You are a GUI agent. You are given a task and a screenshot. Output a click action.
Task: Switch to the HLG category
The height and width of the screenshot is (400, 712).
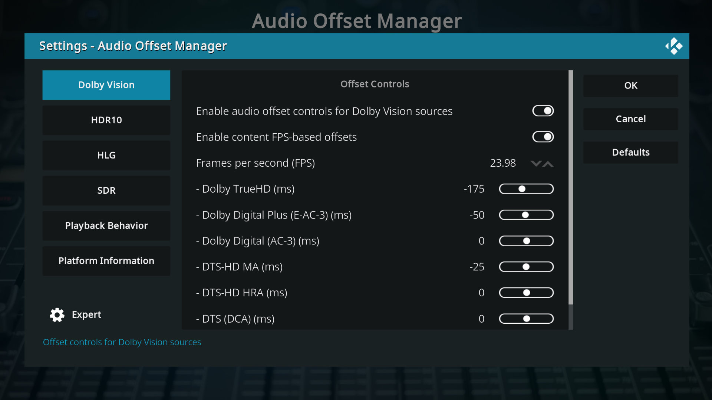coord(106,155)
